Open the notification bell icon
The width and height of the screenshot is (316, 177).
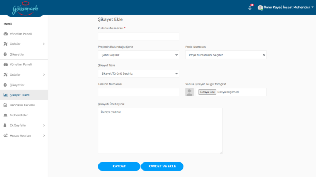coord(250,8)
